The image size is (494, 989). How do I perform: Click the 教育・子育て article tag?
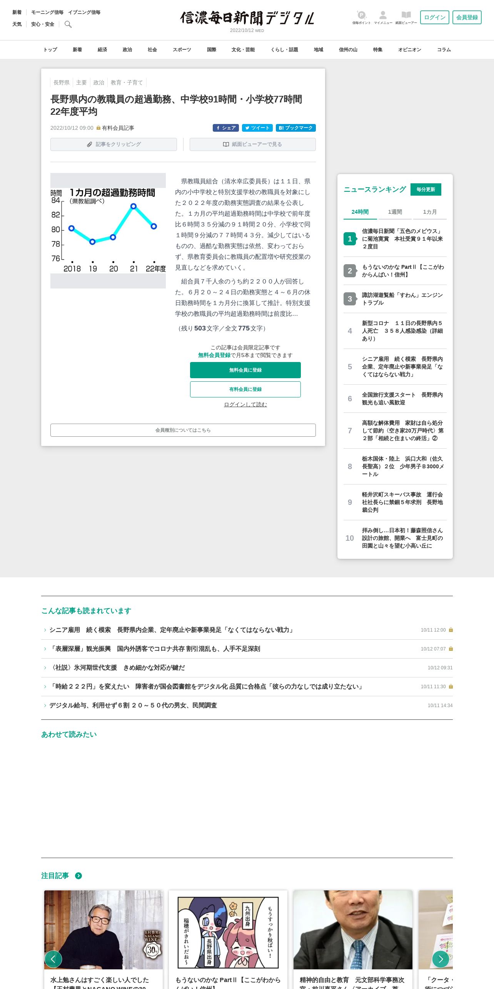tap(127, 82)
